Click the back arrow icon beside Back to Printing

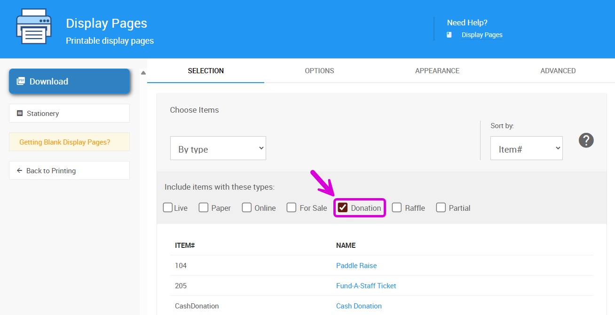pyautogui.click(x=19, y=170)
